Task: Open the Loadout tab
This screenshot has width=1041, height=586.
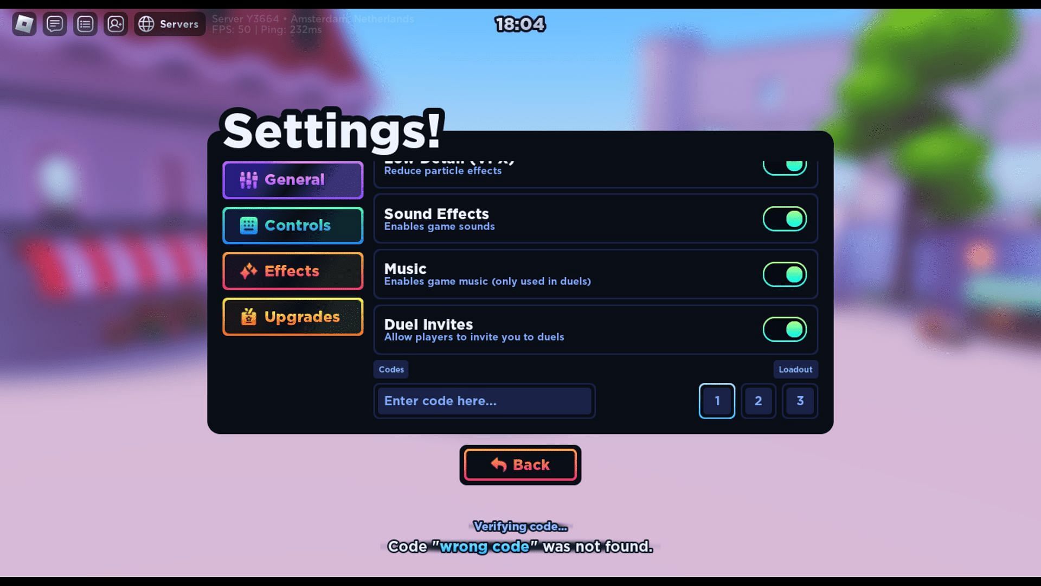Action: tap(795, 369)
